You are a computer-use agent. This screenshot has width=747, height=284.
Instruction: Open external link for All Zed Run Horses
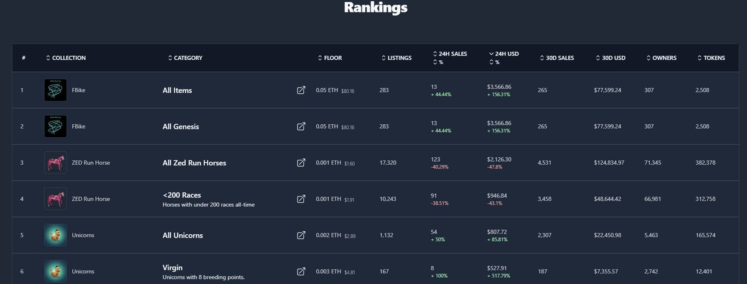coord(301,163)
